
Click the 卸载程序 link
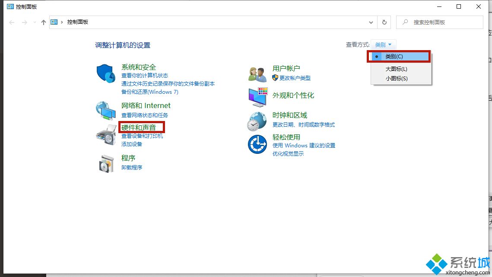[x=132, y=168]
